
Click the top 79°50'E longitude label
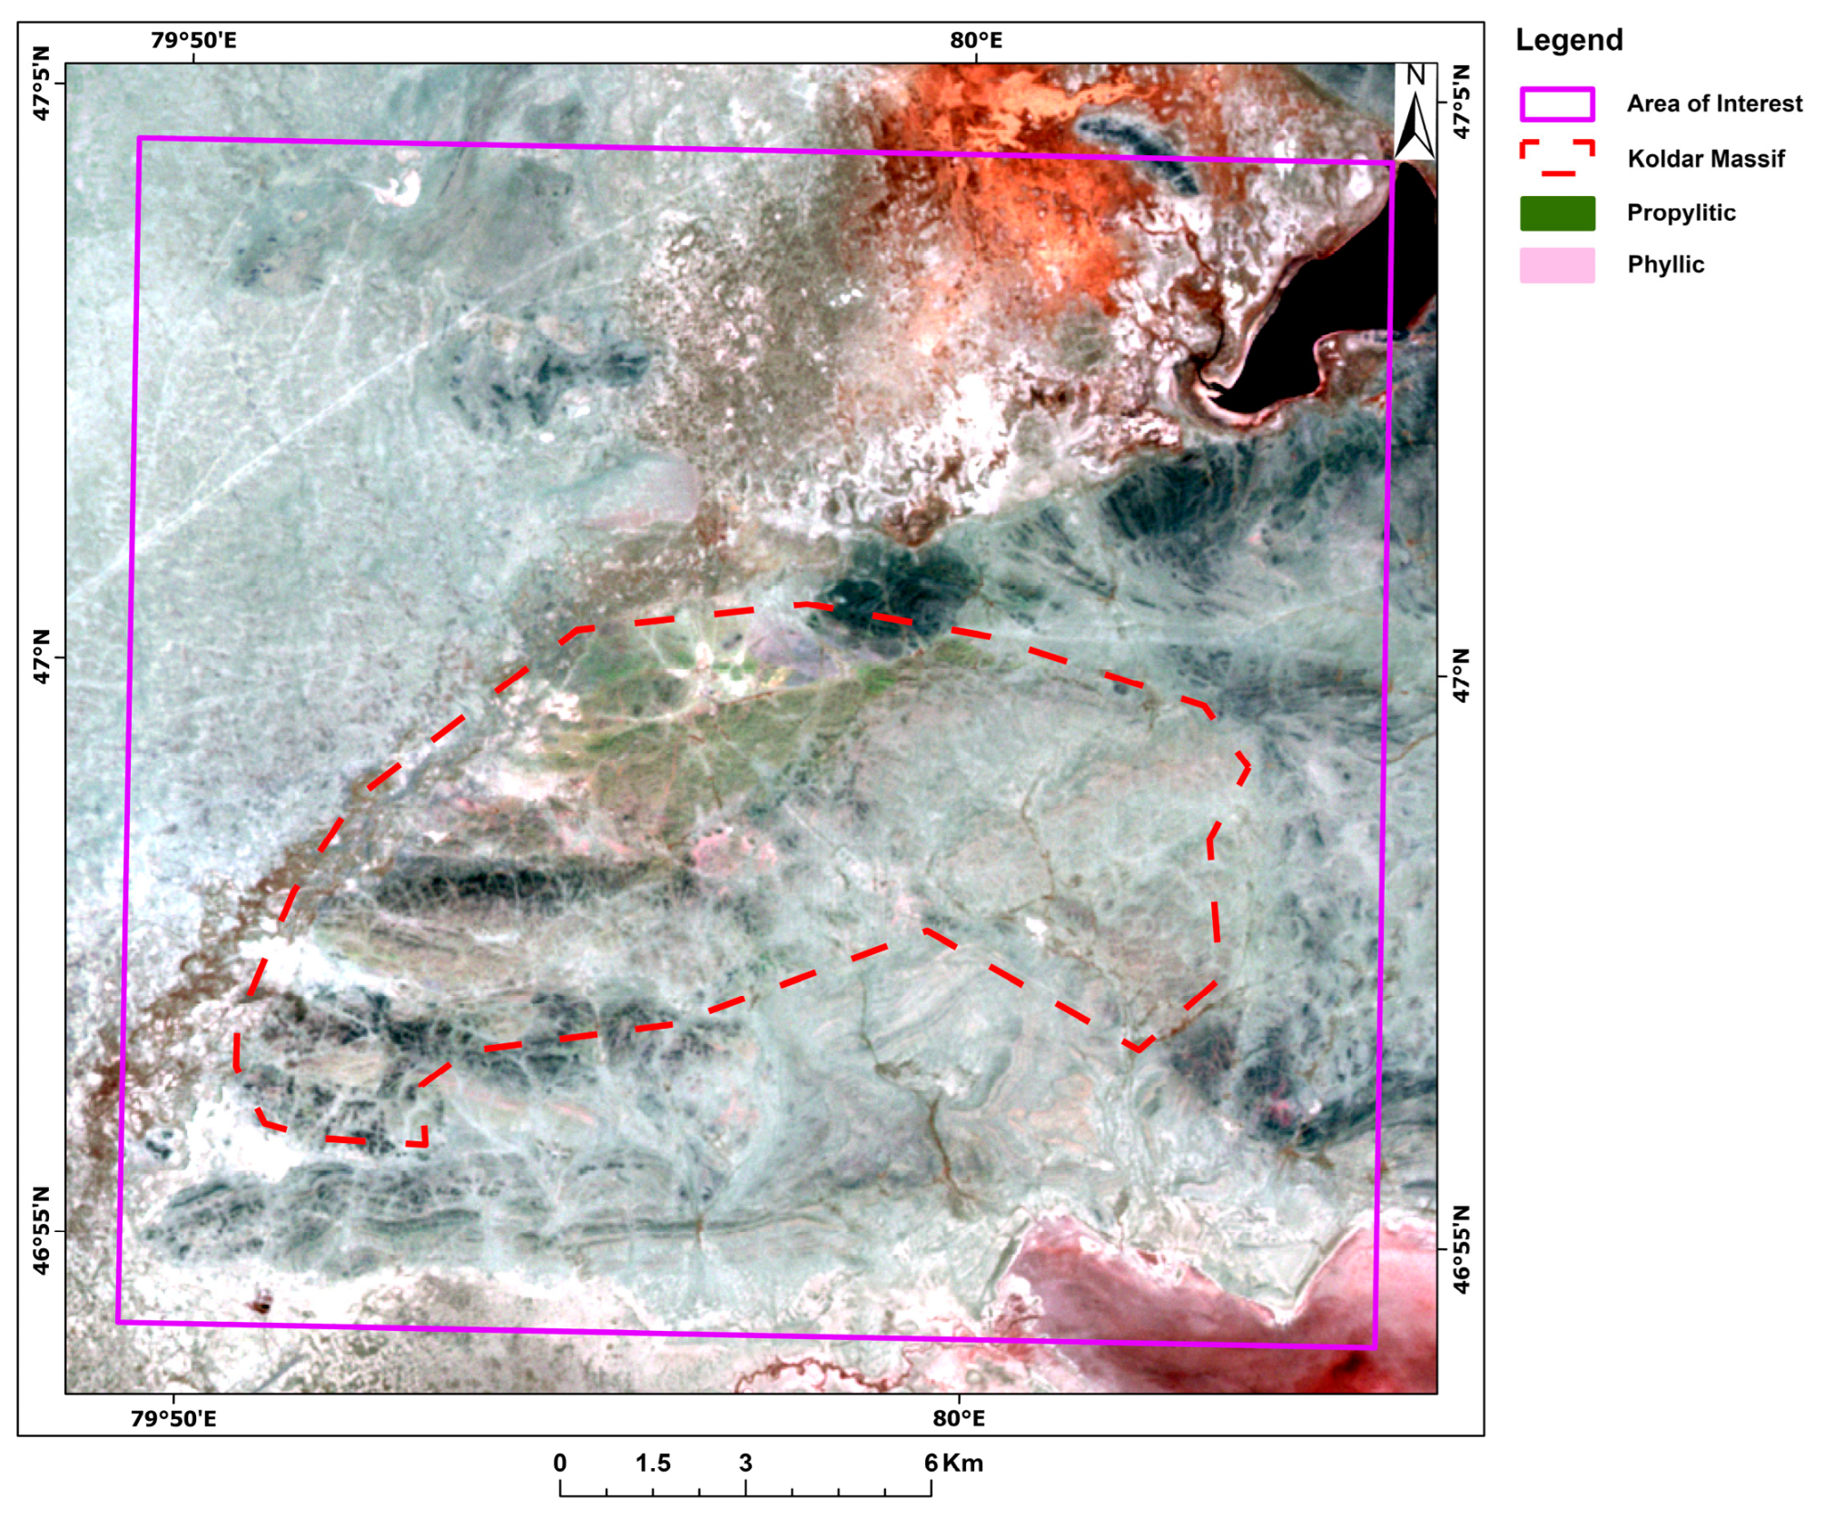193,41
